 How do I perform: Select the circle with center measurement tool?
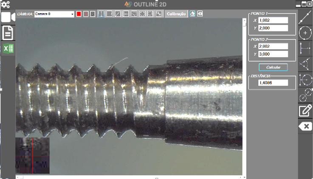point(305,32)
